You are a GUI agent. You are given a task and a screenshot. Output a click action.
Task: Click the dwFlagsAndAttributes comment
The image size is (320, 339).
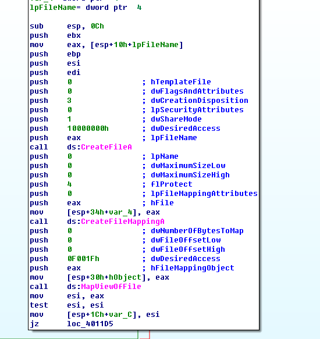[197, 91]
